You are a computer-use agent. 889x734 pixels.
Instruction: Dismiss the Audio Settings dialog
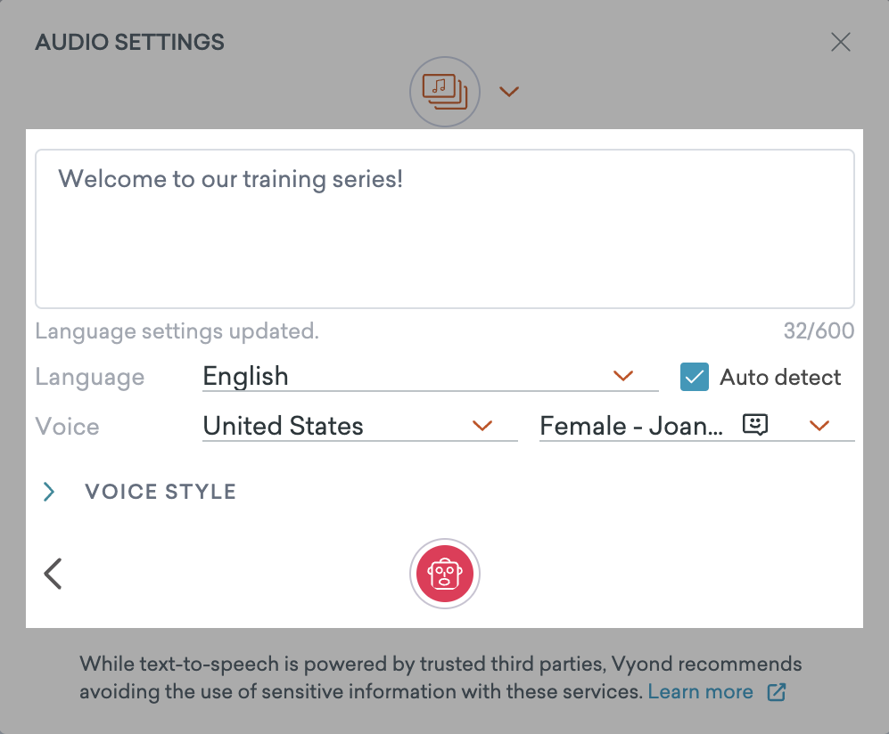(840, 42)
